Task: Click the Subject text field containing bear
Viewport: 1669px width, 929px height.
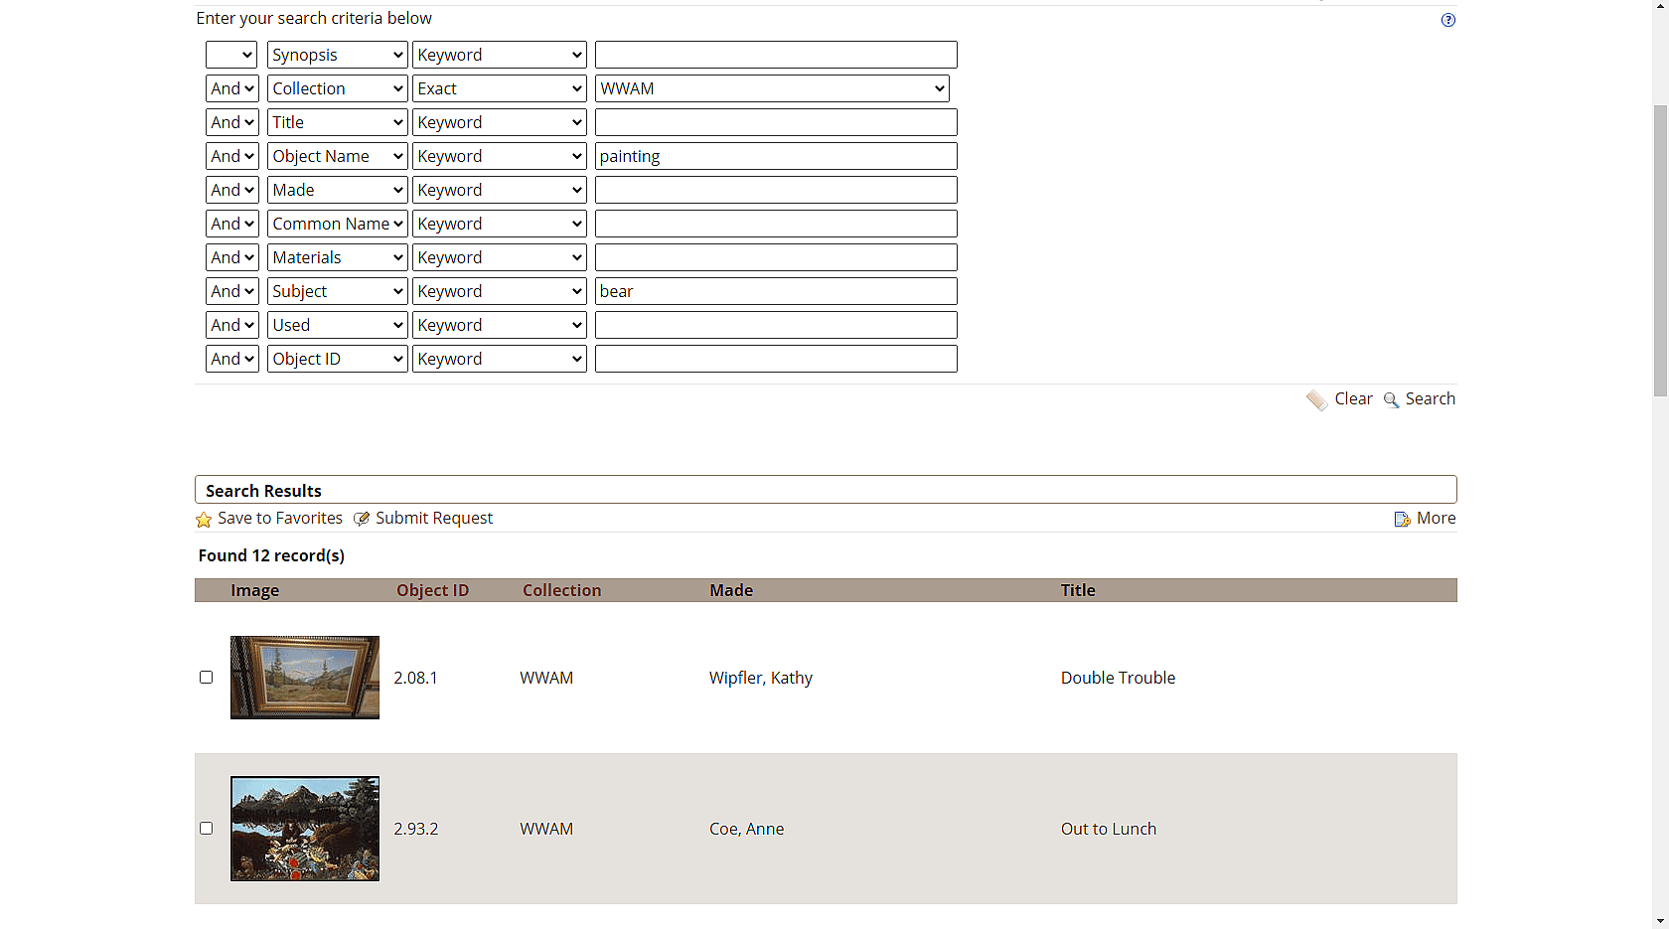Action: [775, 291]
